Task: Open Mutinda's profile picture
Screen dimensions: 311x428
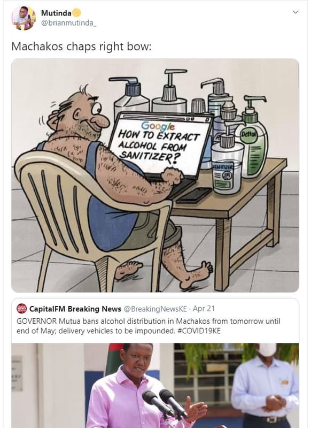Action: click(x=24, y=18)
